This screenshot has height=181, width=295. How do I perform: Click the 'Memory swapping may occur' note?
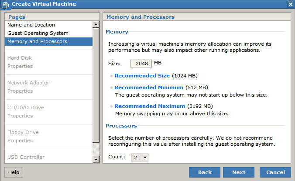click(x=172, y=114)
